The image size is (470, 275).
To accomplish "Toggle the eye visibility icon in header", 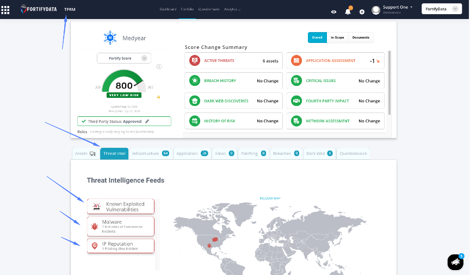I will (333, 11).
